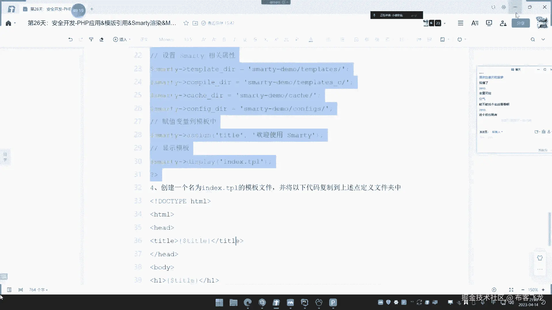Click the clear formatting eraser icon
552x310 pixels.
[x=101, y=39]
